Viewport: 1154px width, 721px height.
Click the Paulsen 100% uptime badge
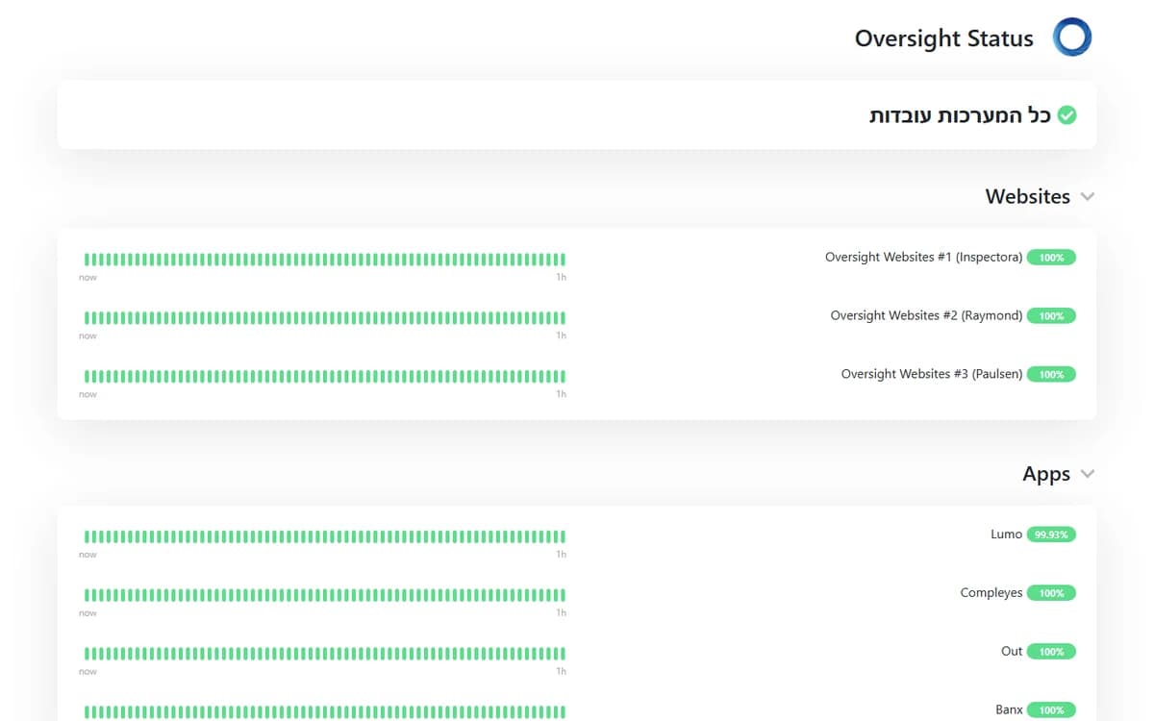tap(1051, 374)
